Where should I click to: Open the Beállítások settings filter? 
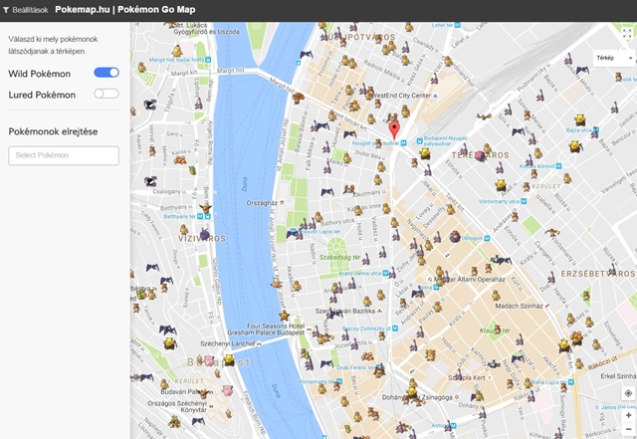click(x=25, y=10)
